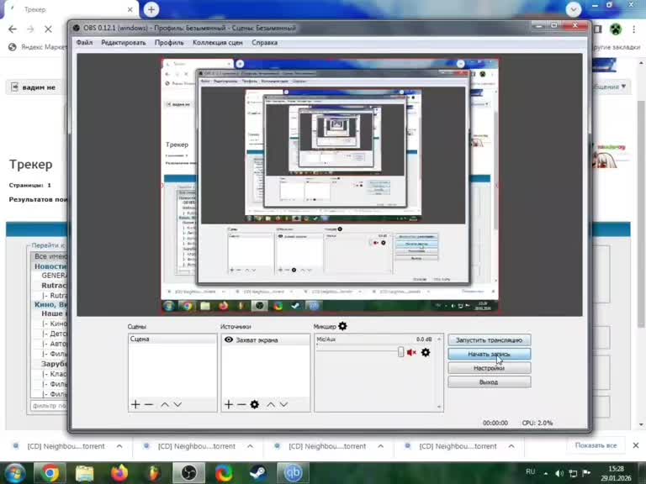Remove selected source with the minus icon
646x484 pixels.
pos(241,404)
